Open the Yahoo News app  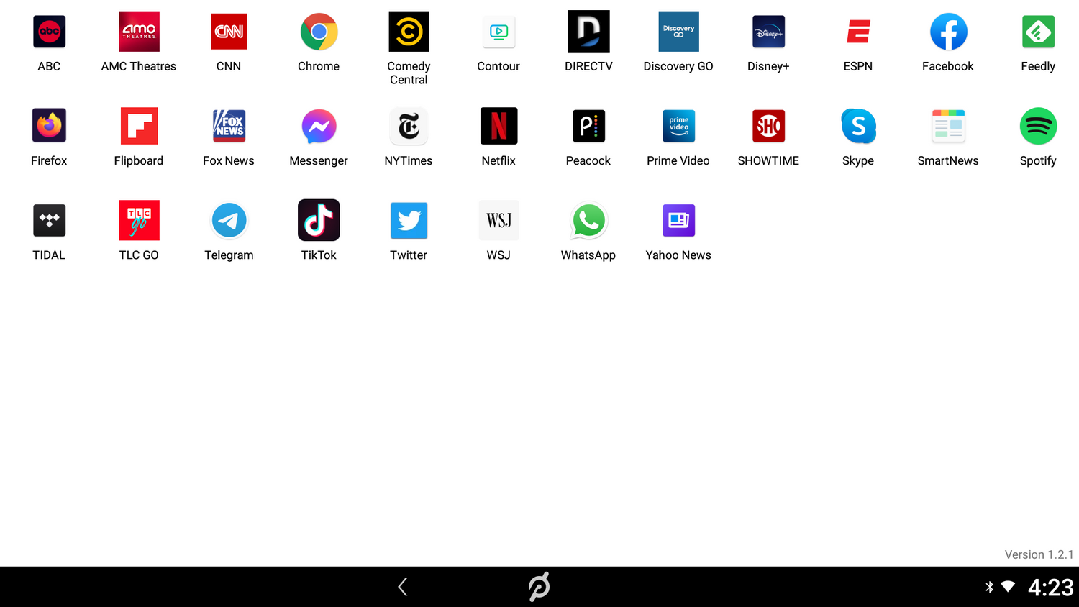click(678, 221)
